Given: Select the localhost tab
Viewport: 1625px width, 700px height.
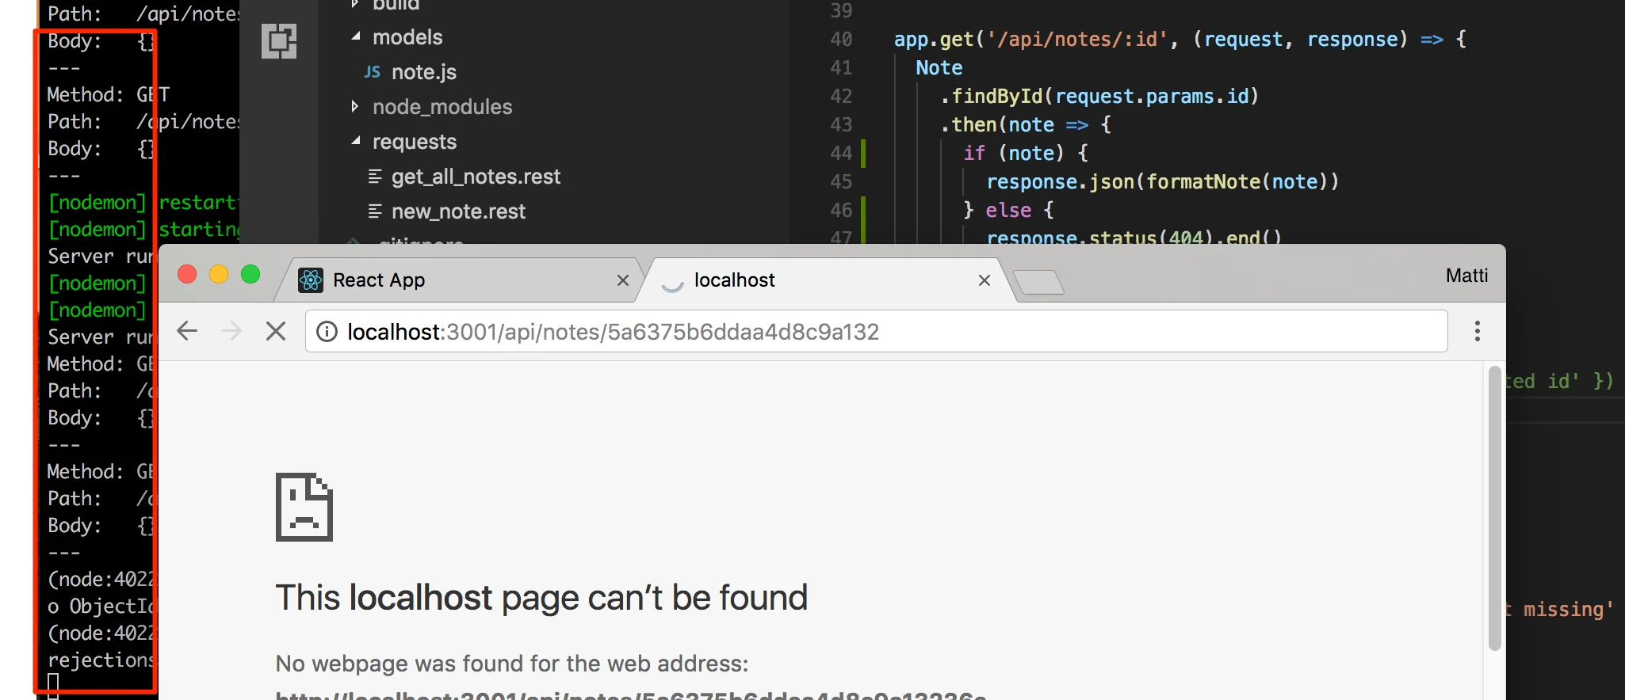Looking at the screenshot, I should pyautogui.click(x=826, y=280).
